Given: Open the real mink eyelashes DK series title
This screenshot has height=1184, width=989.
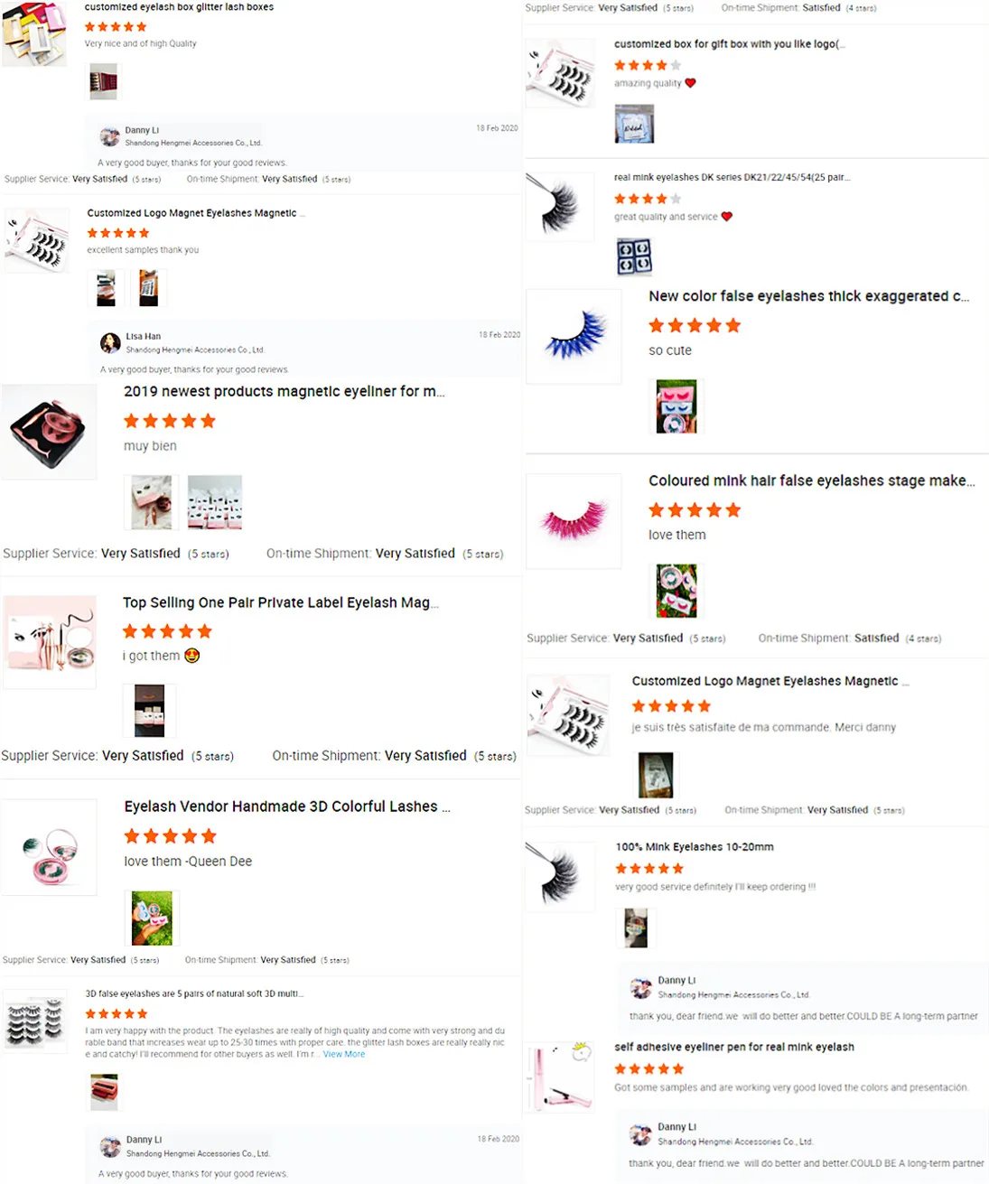Looking at the screenshot, I should (x=732, y=177).
